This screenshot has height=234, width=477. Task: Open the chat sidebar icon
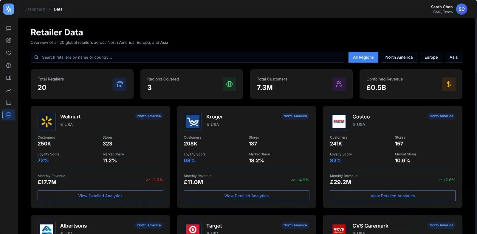(9, 28)
